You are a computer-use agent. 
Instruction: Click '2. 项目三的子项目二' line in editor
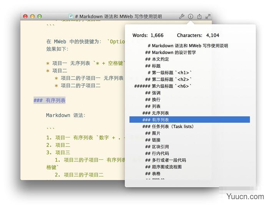click(x=79, y=175)
